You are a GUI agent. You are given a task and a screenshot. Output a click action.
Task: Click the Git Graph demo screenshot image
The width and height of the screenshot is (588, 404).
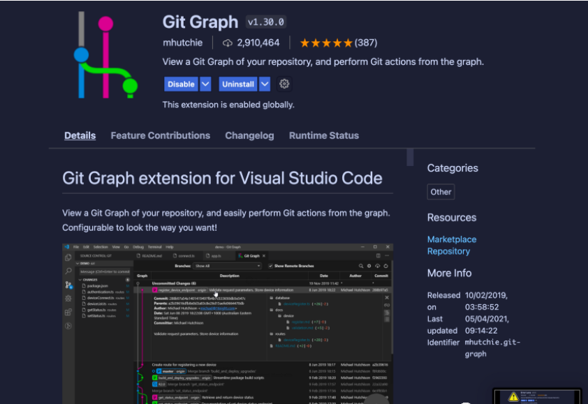click(x=228, y=324)
